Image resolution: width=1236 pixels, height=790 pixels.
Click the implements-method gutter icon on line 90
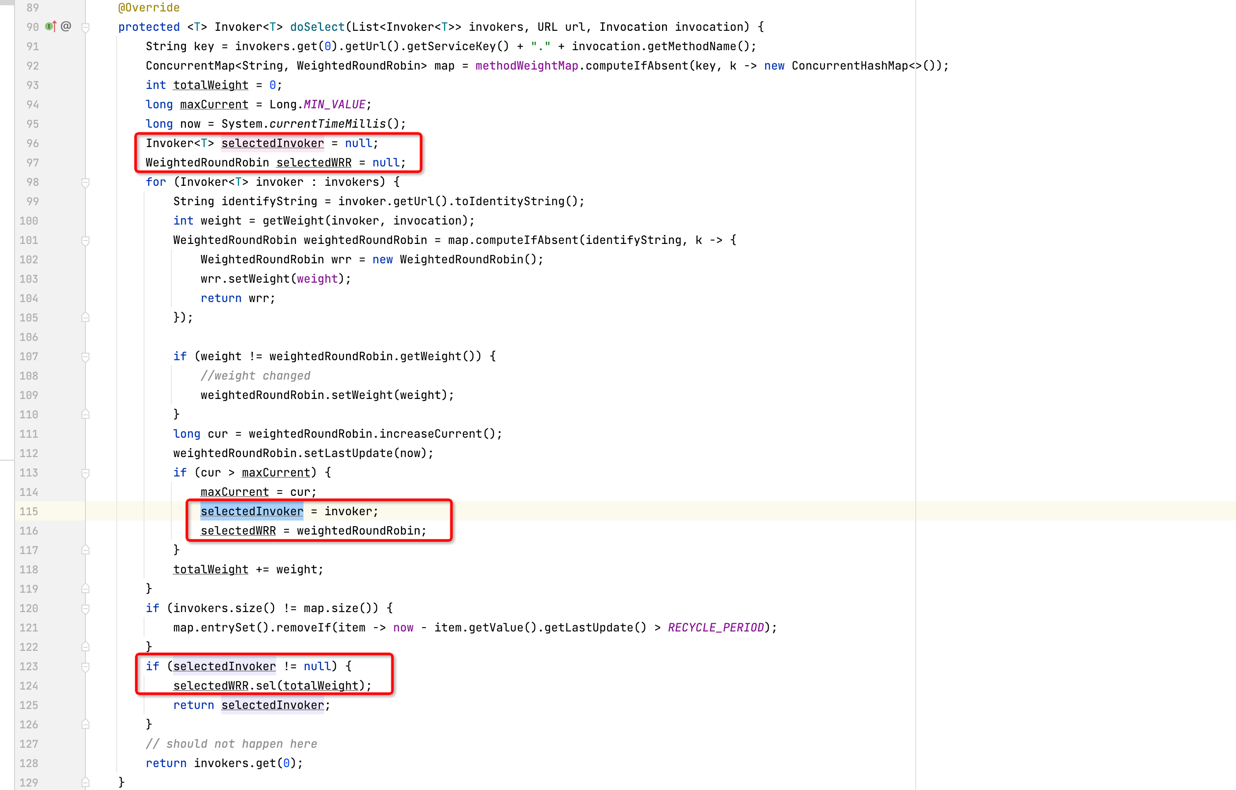[x=50, y=26]
